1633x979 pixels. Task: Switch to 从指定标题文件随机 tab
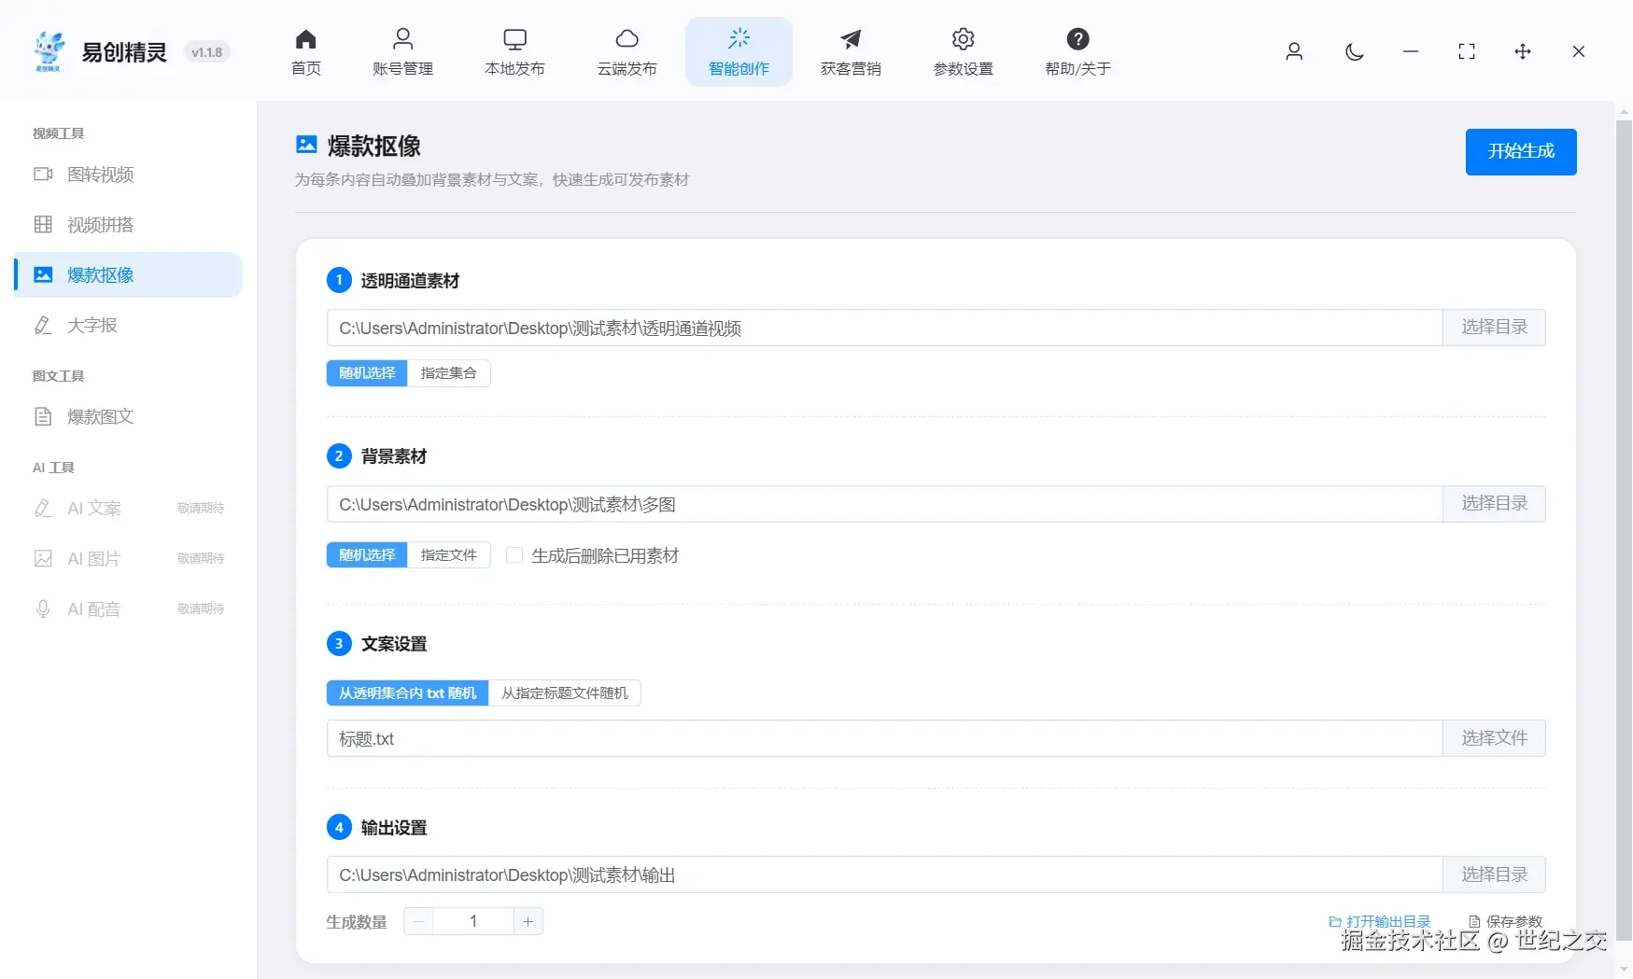(x=565, y=692)
